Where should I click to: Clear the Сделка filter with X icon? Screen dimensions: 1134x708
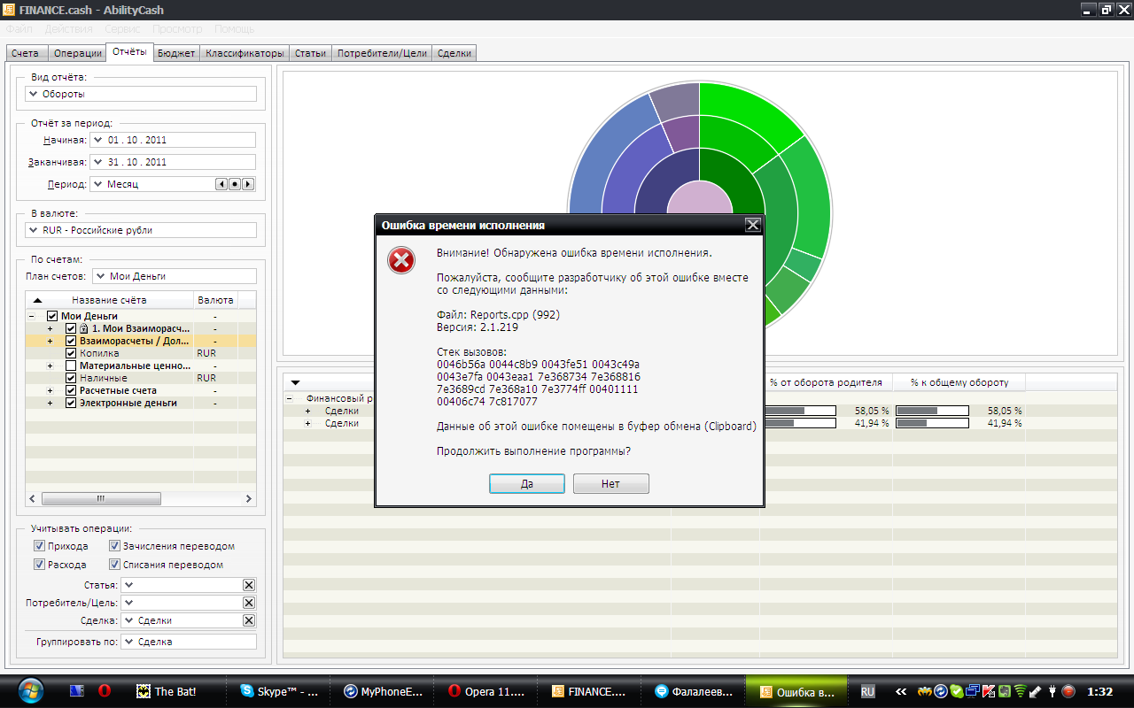(249, 620)
